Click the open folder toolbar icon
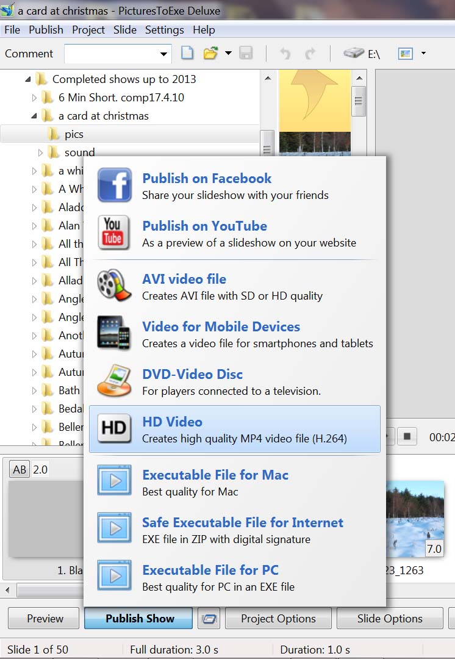Image resolution: width=455 pixels, height=659 pixels. 210,54
